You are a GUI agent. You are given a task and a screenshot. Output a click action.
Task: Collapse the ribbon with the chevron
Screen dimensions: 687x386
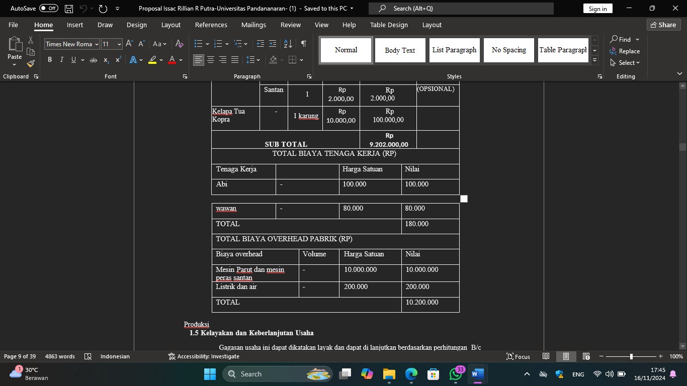(x=679, y=74)
